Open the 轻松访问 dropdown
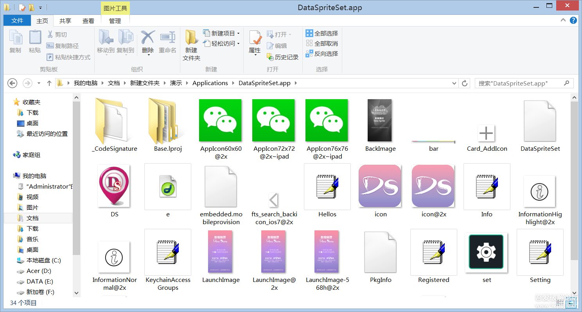The image size is (582, 312). [x=221, y=43]
